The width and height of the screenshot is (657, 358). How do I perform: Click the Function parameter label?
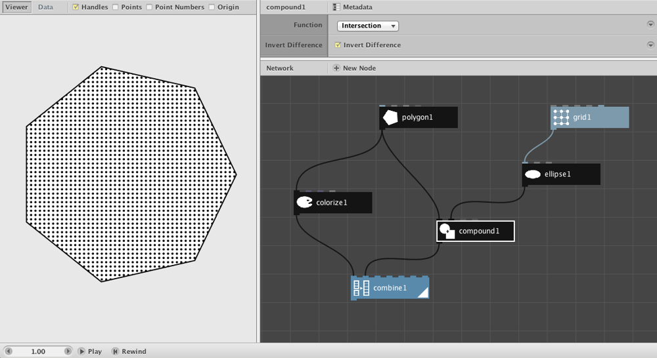coord(307,25)
